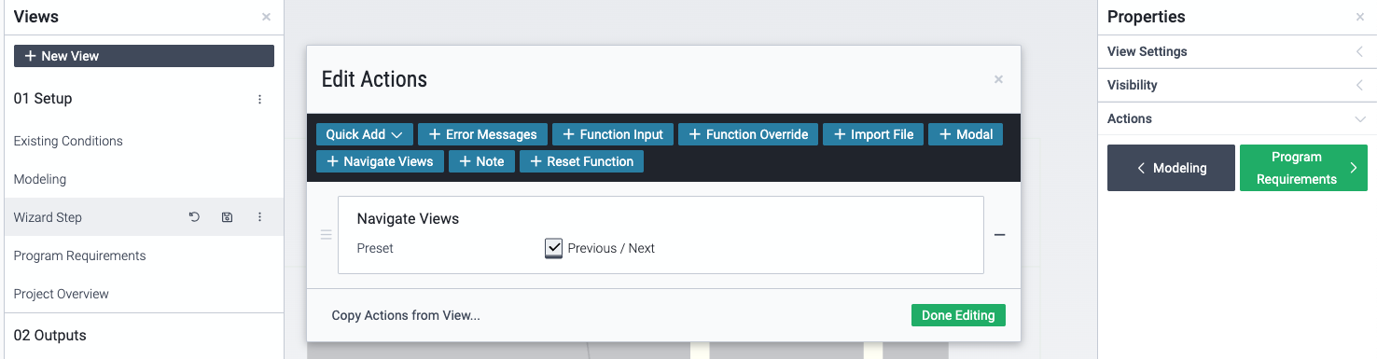Close the Views panel
The height and width of the screenshot is (359, 1377).
tap(266, 17)
